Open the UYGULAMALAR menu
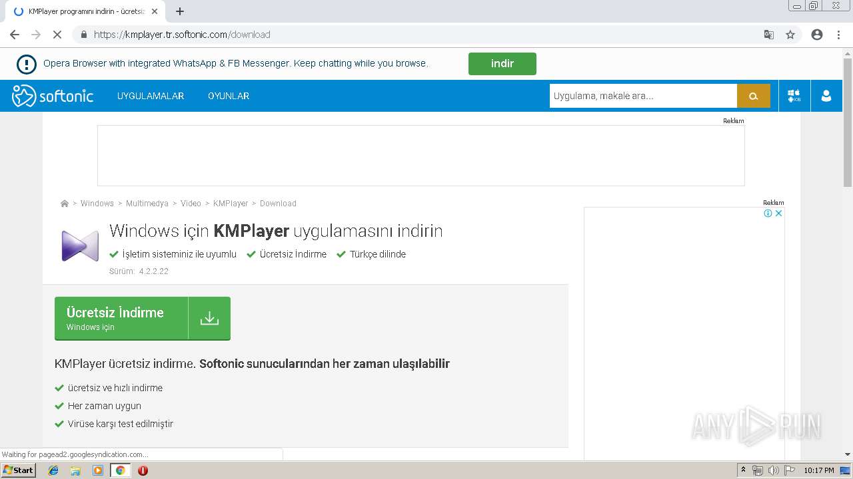853x479 pixels. pyautogui.click(x=151, y=96)
